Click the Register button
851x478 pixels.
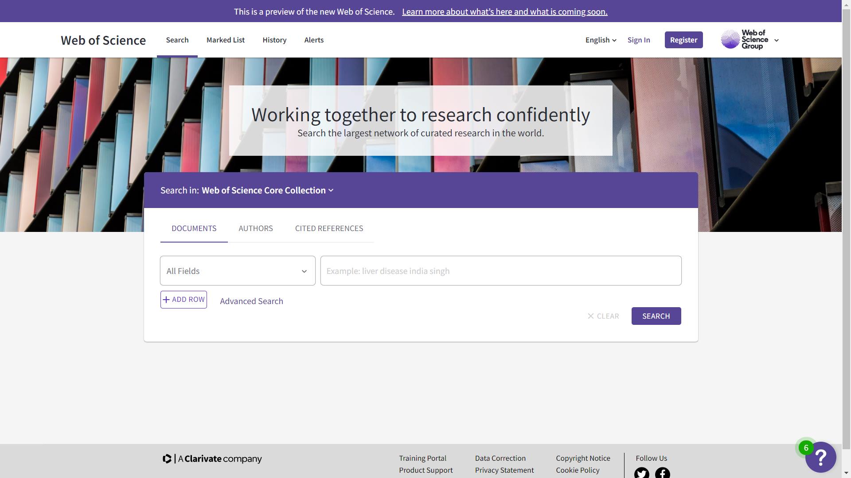(683, 40)
